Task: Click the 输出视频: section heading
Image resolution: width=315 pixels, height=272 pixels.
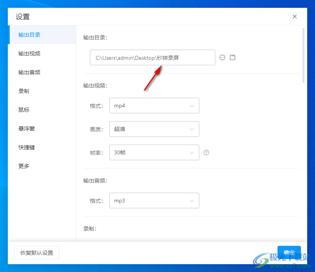Action: (x=95, y=86)
